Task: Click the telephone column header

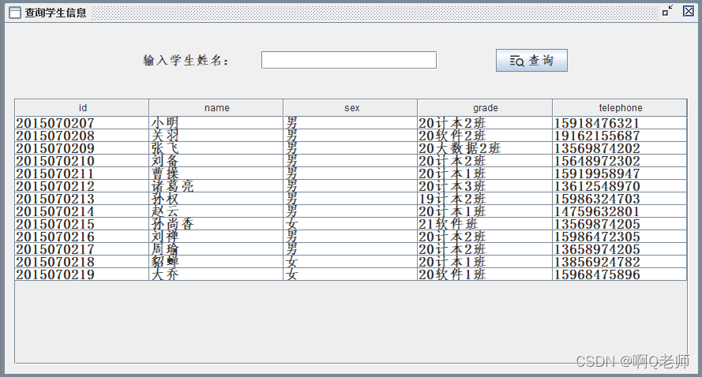Action: point(620,108)
